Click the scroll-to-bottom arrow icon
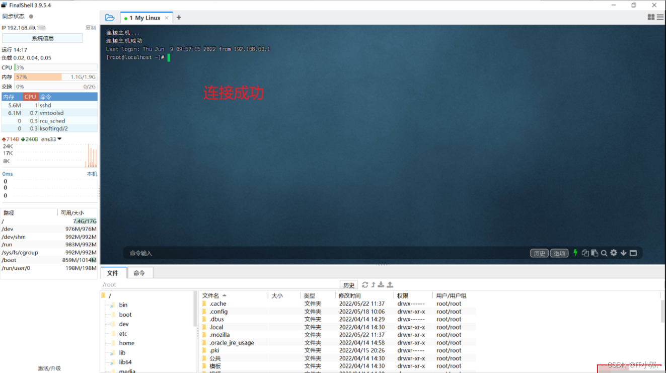The width and height of the screenshot is (666, 373). click(623, 253)
